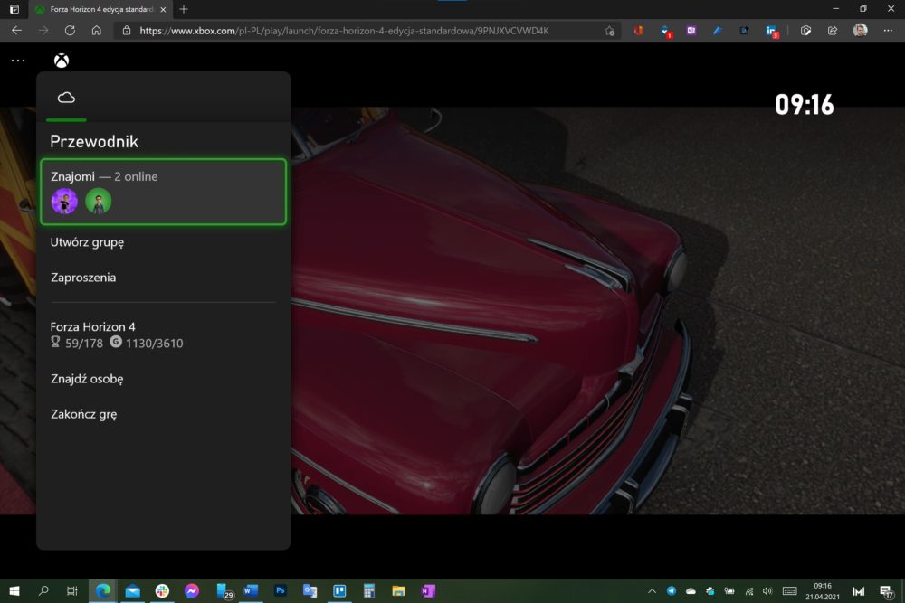The width and height of the screenshot is (905, 603).
Task: Add page to favorites star icon
Action: click(x=609, y=31)
